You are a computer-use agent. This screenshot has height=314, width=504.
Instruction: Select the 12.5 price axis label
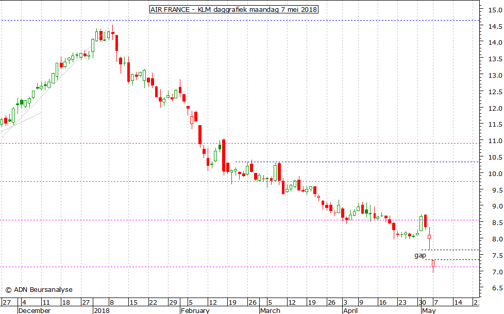(495, 92)
